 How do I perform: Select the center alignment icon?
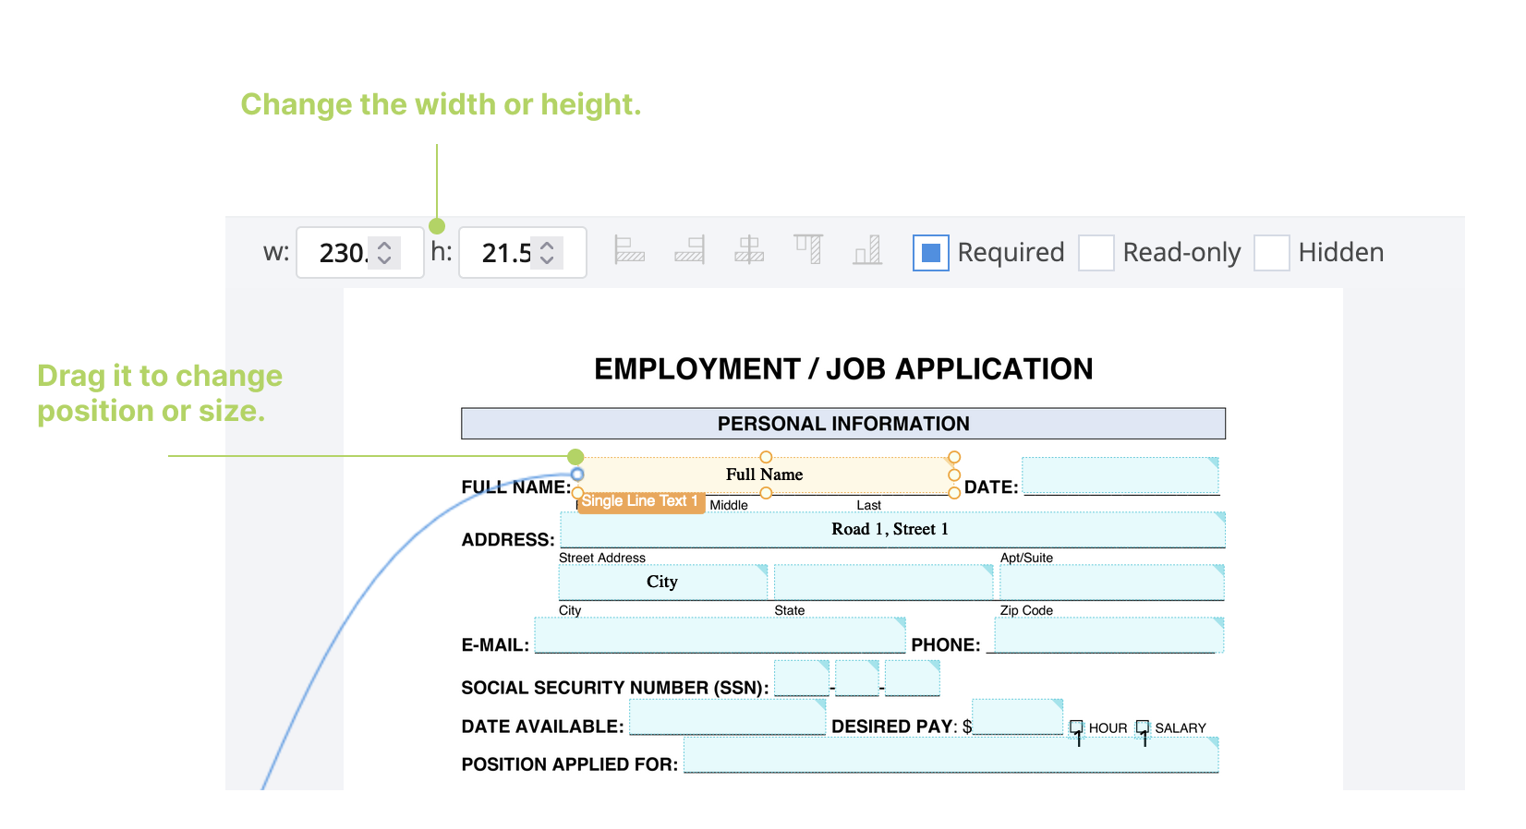tap(749, 250)
